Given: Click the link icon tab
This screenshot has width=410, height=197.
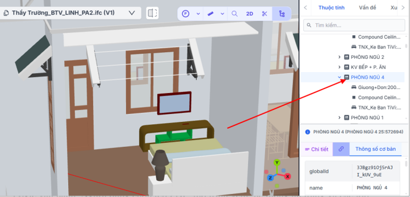Looking at the screenshot, I should 341,149.
